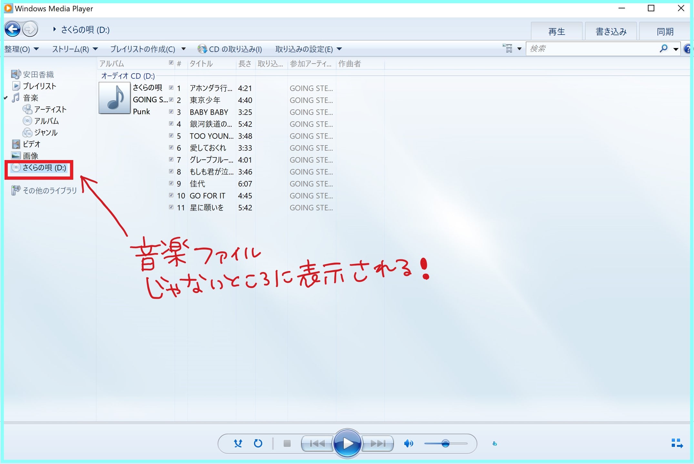Click the round Play button
Viewport: 694px width, 464px height.
point(347,444)
